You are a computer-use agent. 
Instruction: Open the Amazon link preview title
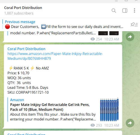[x=17, y=100]
